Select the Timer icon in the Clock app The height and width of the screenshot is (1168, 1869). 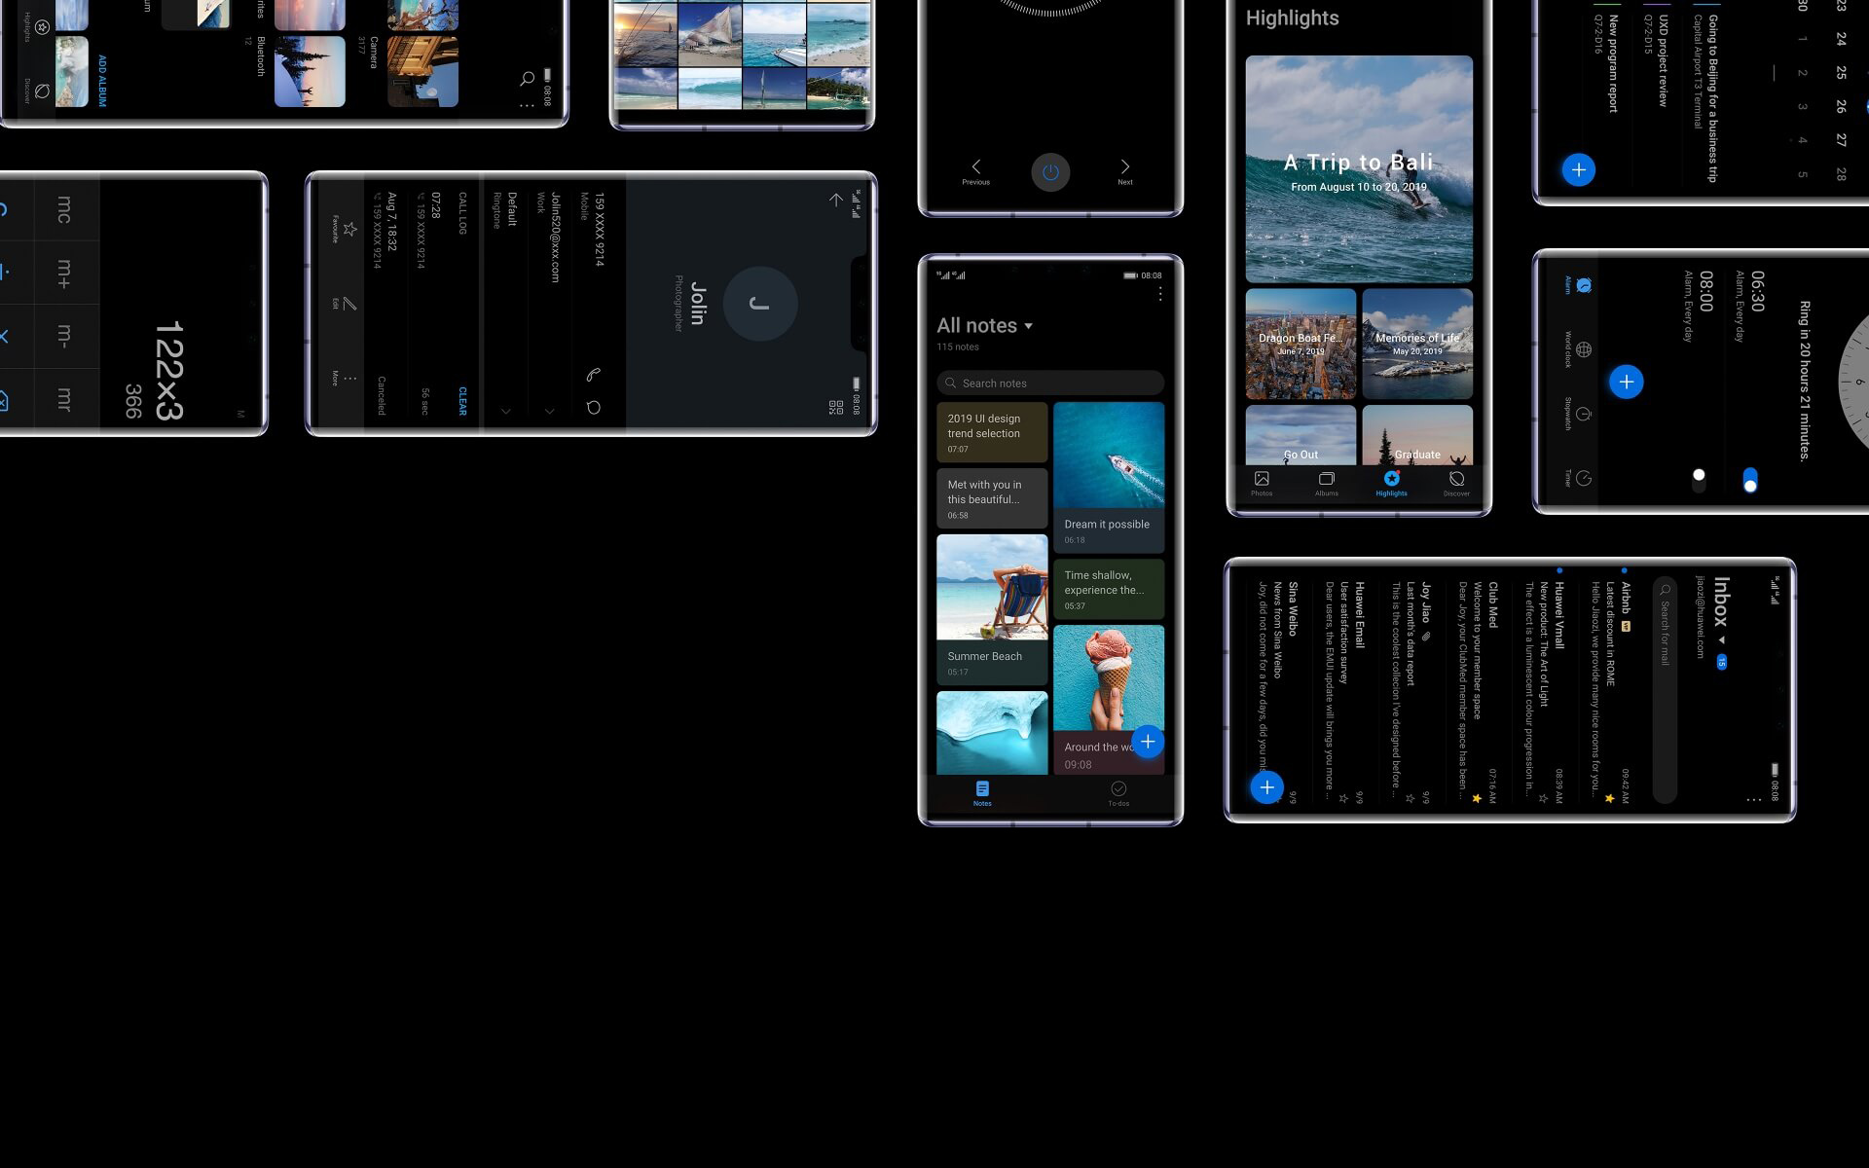click(1584, 478)
